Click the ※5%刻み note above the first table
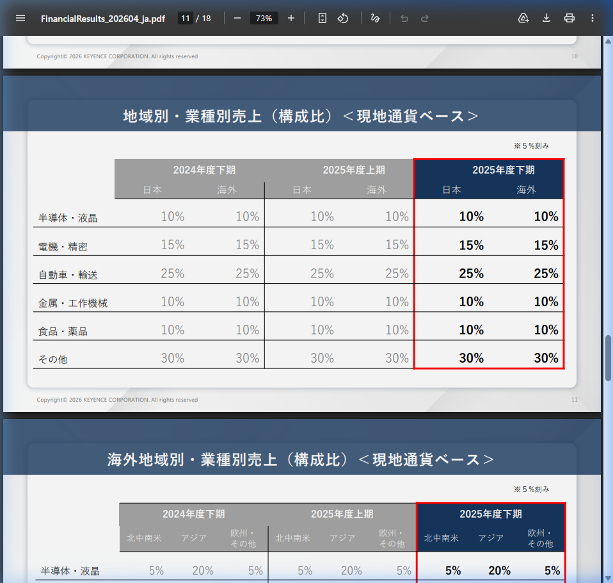613x583 pixels. tap(531, 146)
